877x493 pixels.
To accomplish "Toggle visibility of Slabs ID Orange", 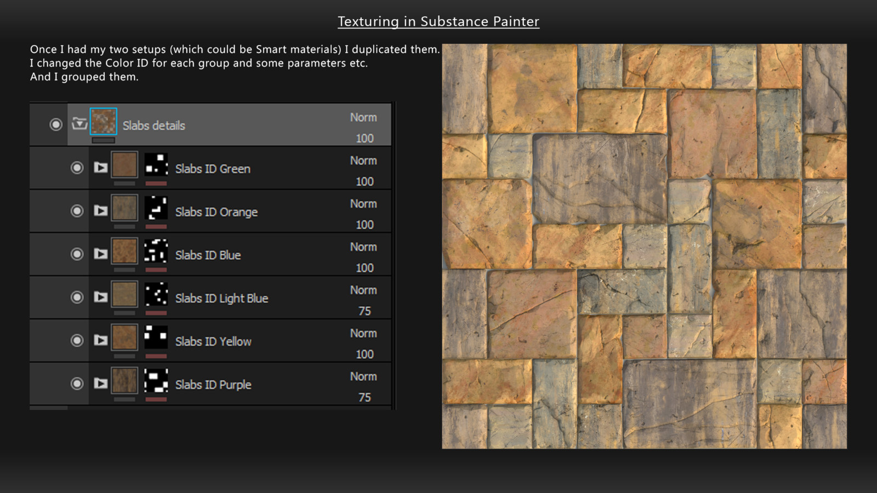I will click(77, 211).
